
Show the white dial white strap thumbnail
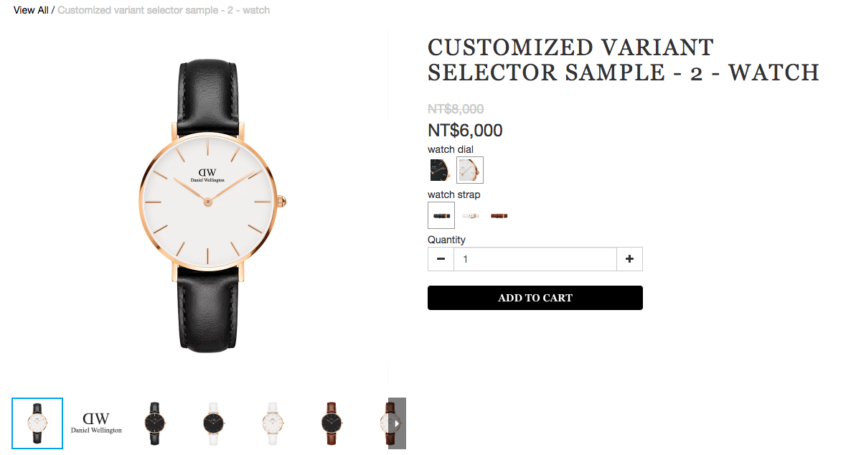273,423
